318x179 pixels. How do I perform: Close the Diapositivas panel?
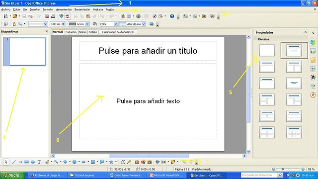pyautogui.click(x=47, y=31)
